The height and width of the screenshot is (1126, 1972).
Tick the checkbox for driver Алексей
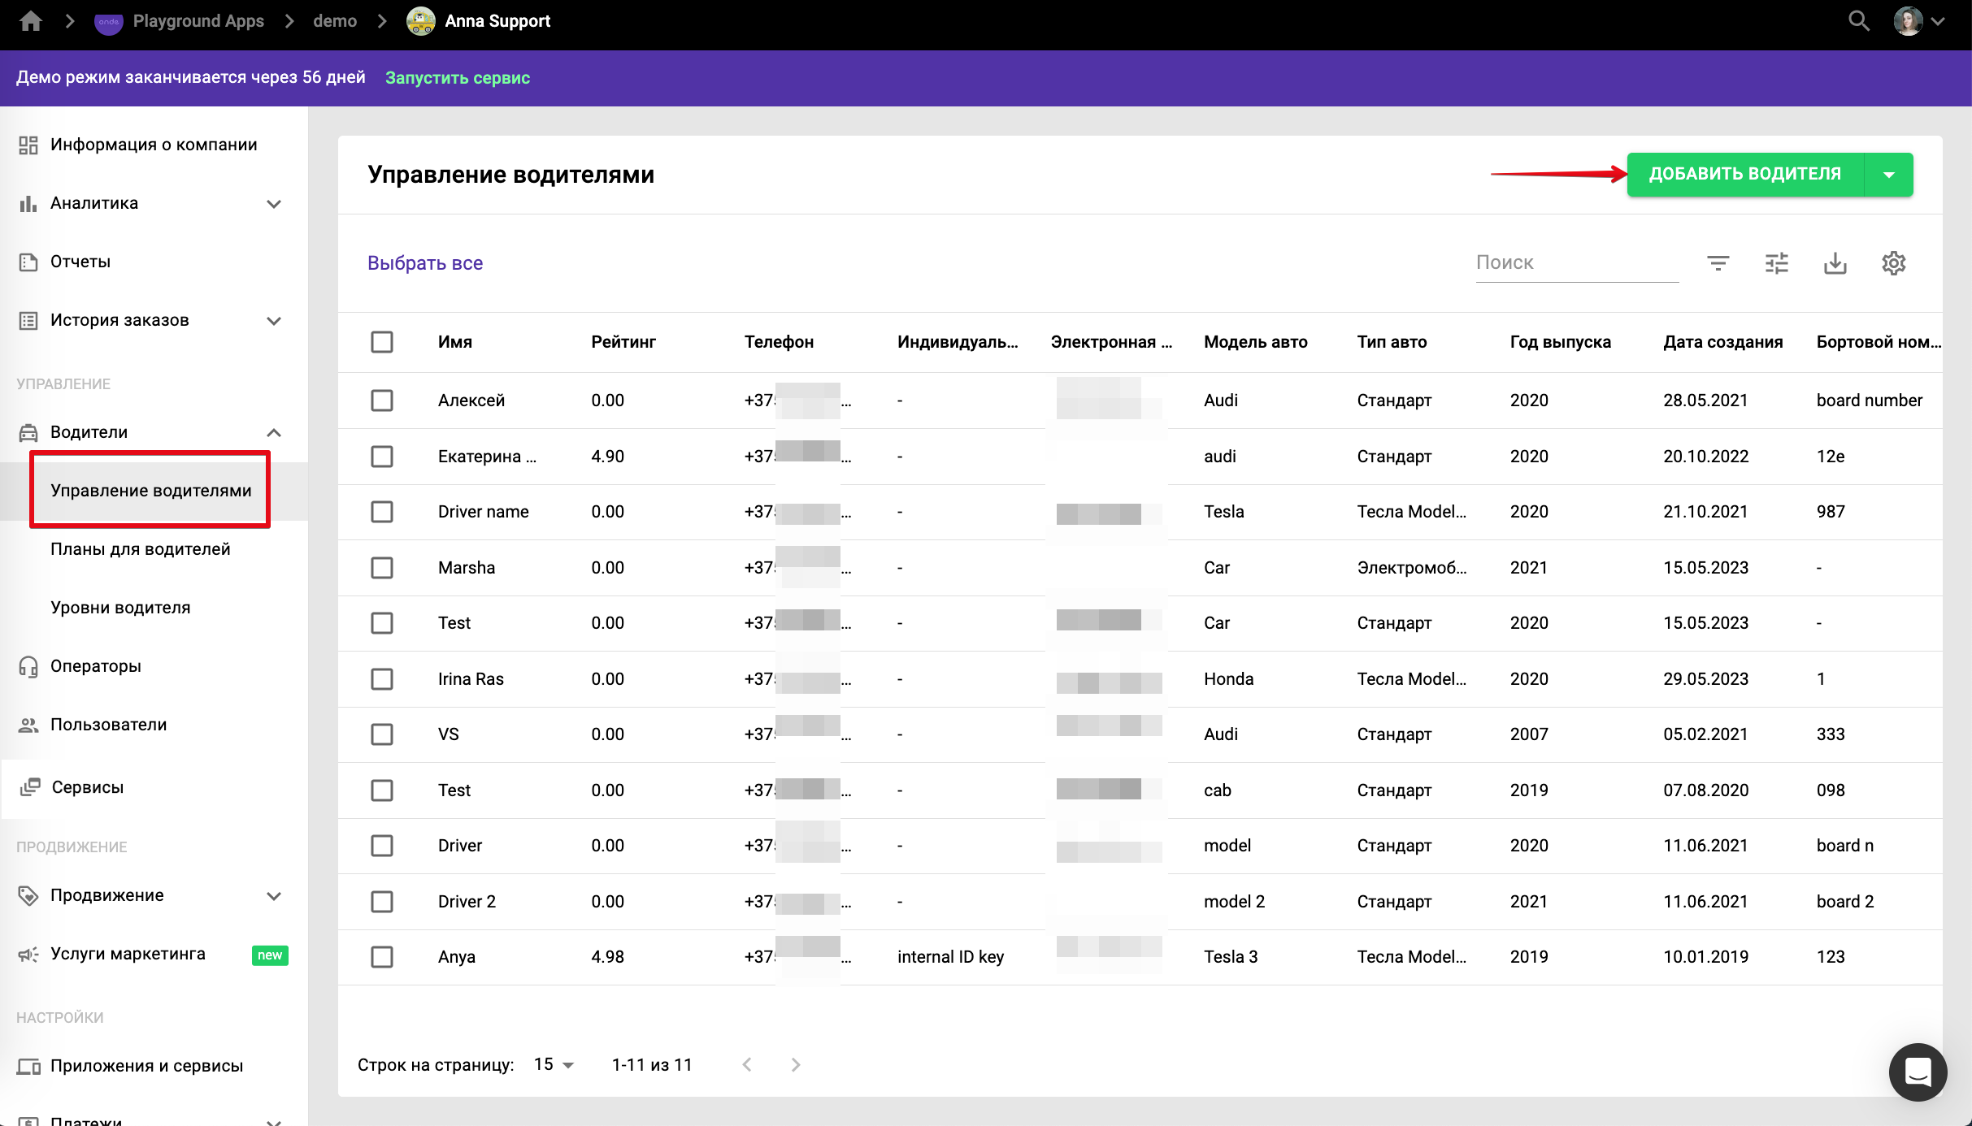pos(382,401)
